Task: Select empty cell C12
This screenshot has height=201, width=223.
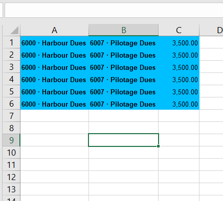Action: pos(179,177)
